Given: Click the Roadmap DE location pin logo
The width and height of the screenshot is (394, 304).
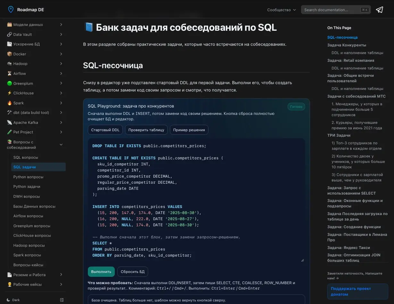Looking at the screenshot, I should tap(11, 10).
